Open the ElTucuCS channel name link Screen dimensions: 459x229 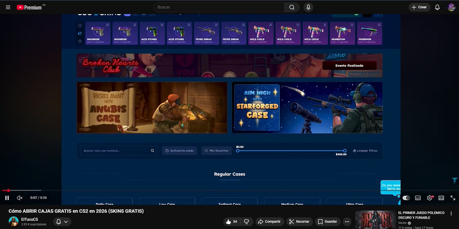tap(30, 219)
